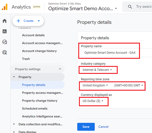Open Property change history
Viewport: 152px width, 133px height.
coord(40,101)
